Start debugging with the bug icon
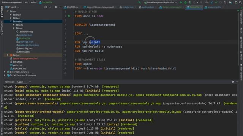The height and width of the screenshot is (136, 243). (185, 3)
